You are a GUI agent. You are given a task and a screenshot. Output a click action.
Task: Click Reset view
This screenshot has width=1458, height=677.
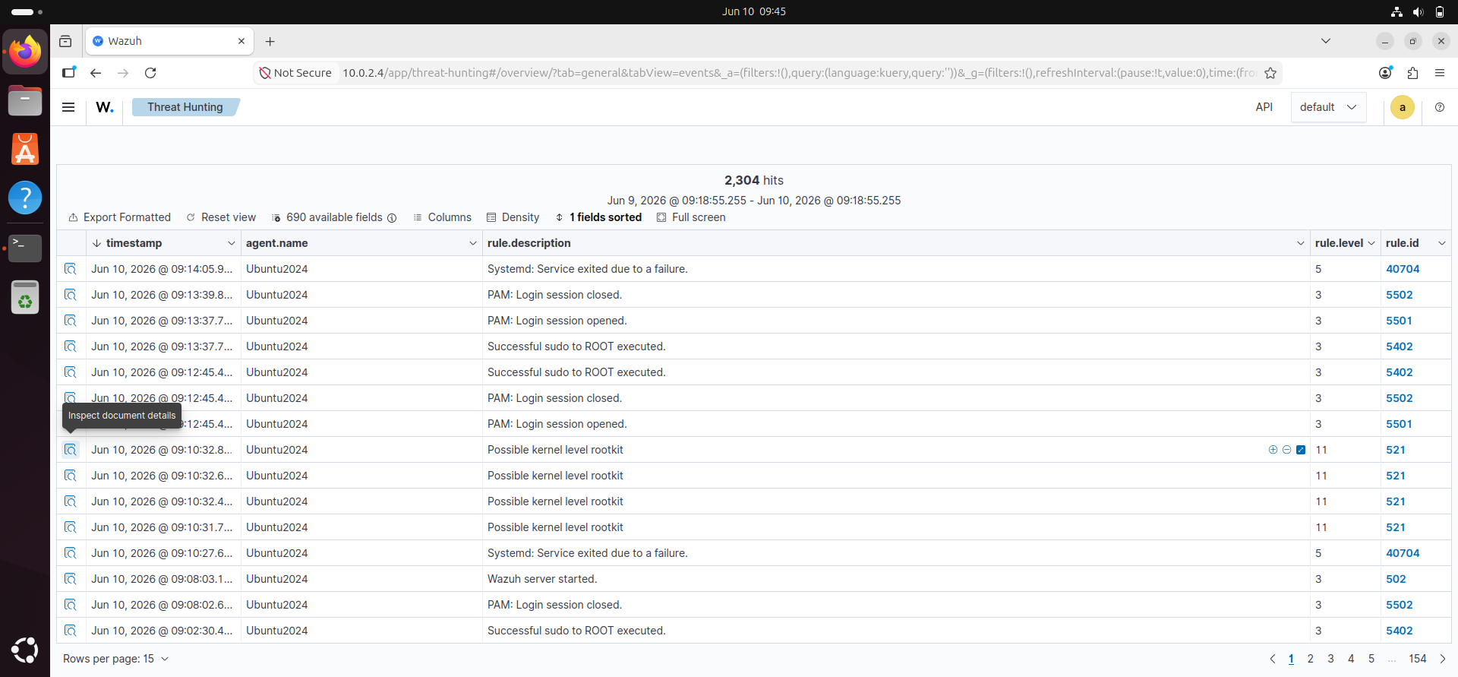(221, 217)
